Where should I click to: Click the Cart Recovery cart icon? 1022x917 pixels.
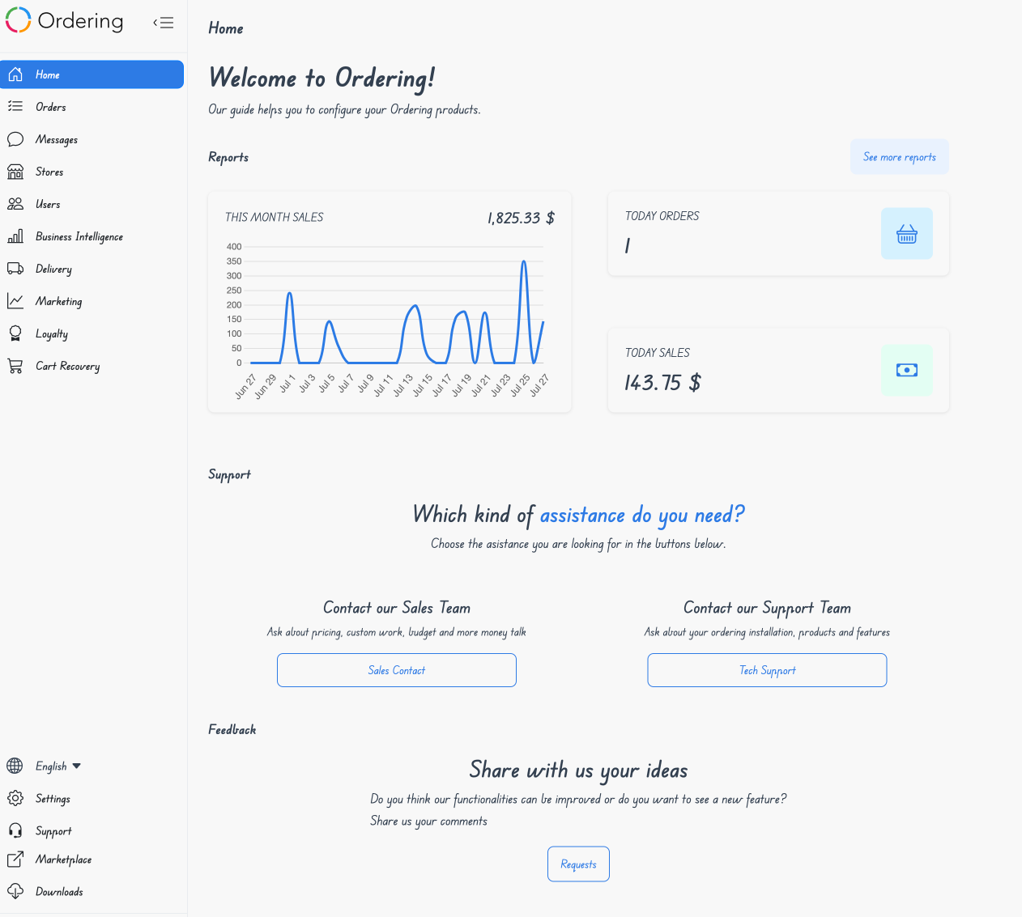click(x=15, y=366)
